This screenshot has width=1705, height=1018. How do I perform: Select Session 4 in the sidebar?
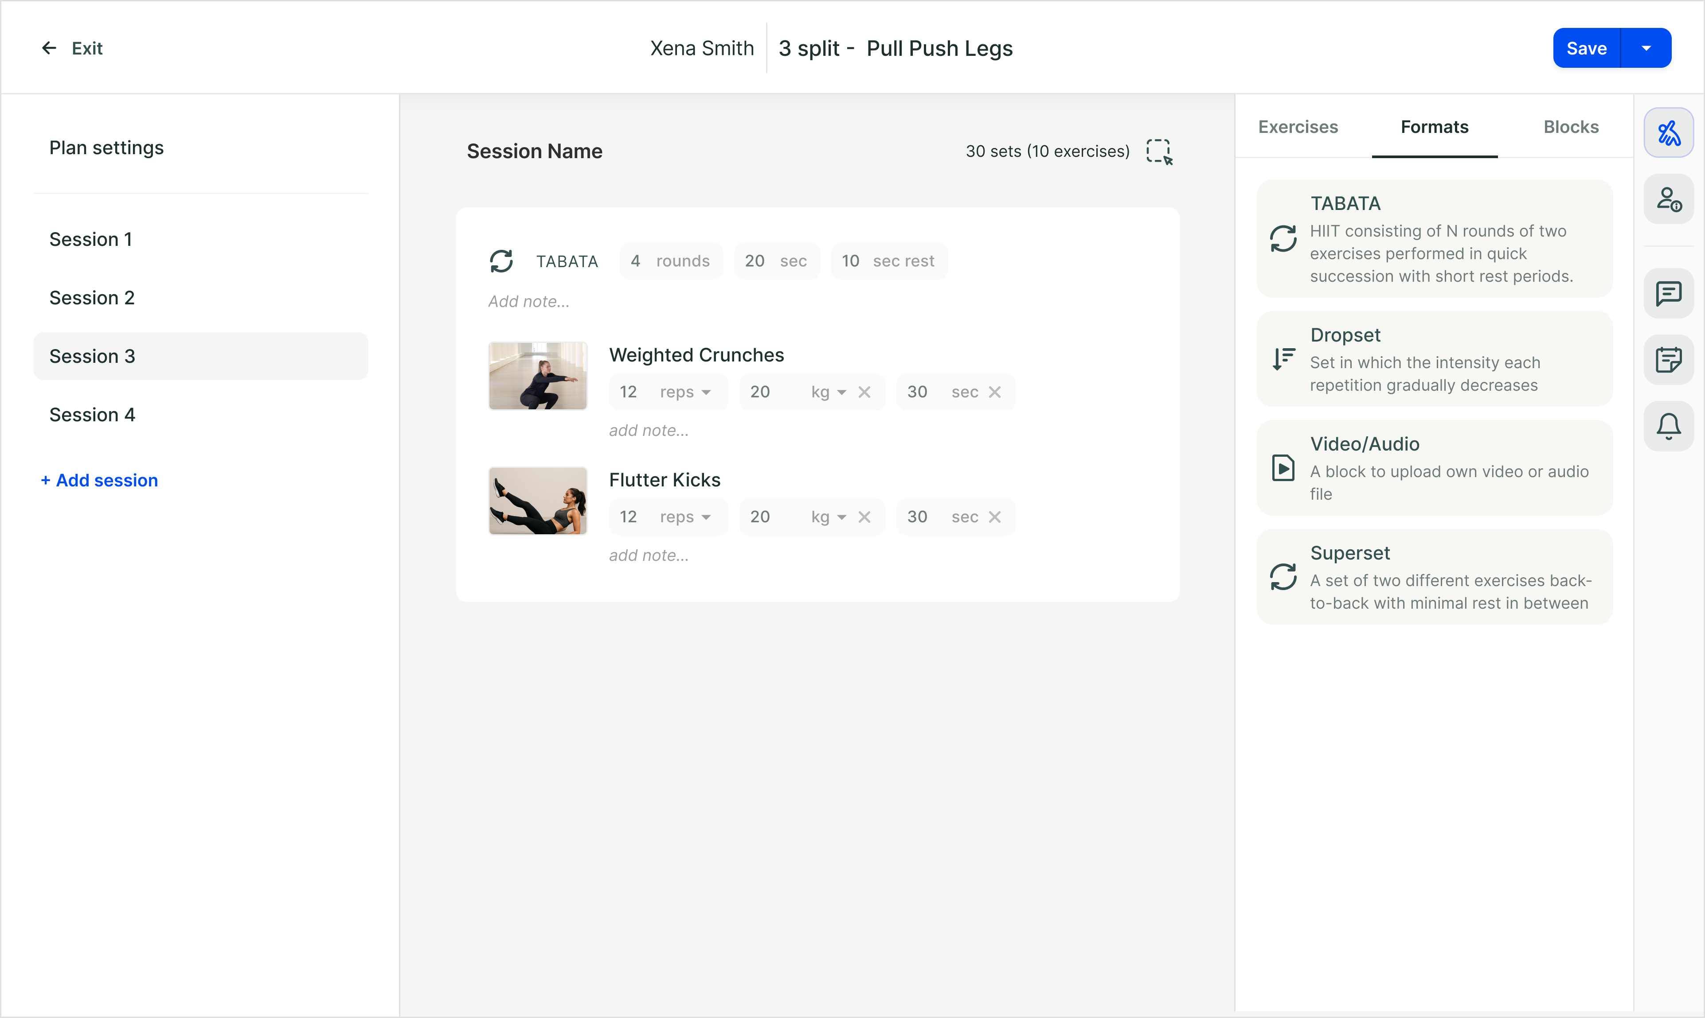(x=200, y=415)
